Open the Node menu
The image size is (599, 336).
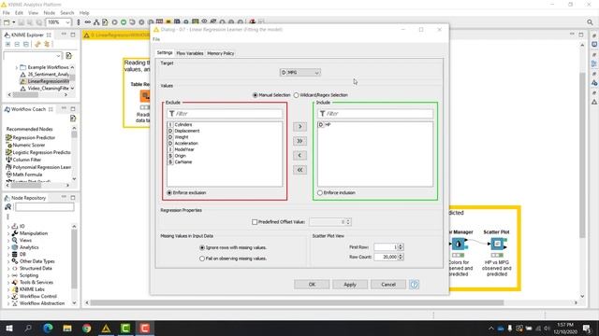[x=50, y=13]
